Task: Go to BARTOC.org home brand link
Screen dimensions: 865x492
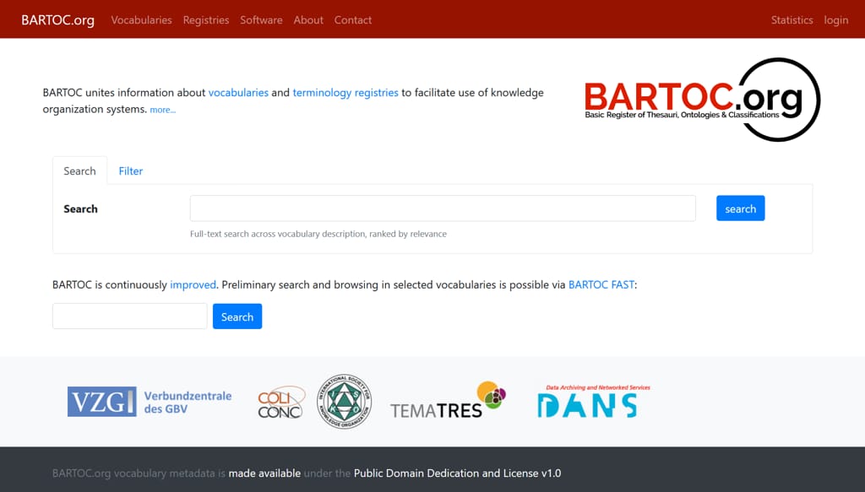Action: click(58, 20)
